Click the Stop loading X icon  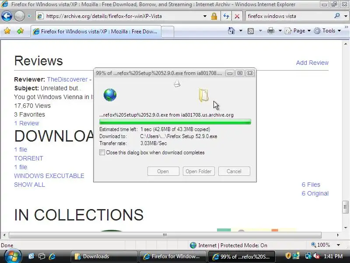pos(237,16)
